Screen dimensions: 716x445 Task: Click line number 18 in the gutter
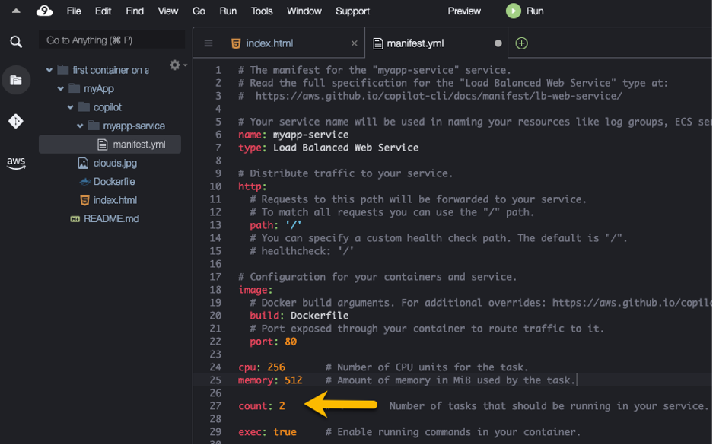click(215, 290)
